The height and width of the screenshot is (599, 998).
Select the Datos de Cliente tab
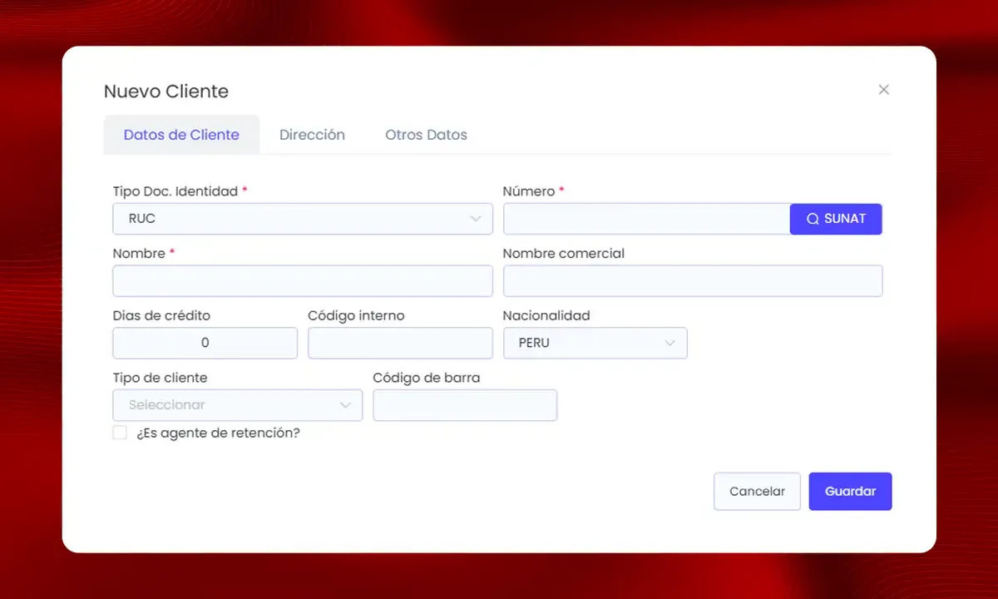coord(181,135)
